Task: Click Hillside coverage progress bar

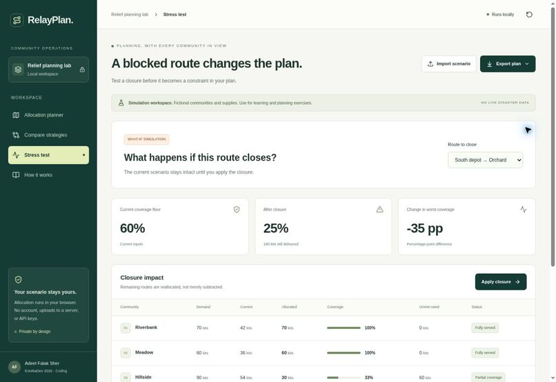Action: pos(344,378)
